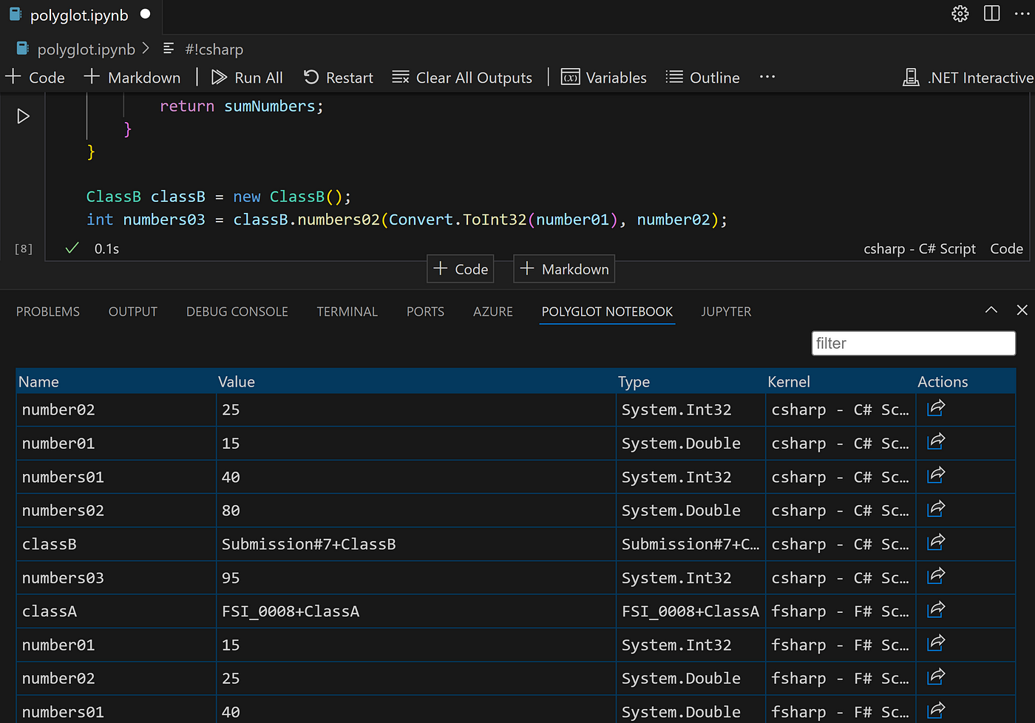Share the csharp numbers01 variable
The height and width of the screenshot is (723, 1035).
tap(936, 475)
